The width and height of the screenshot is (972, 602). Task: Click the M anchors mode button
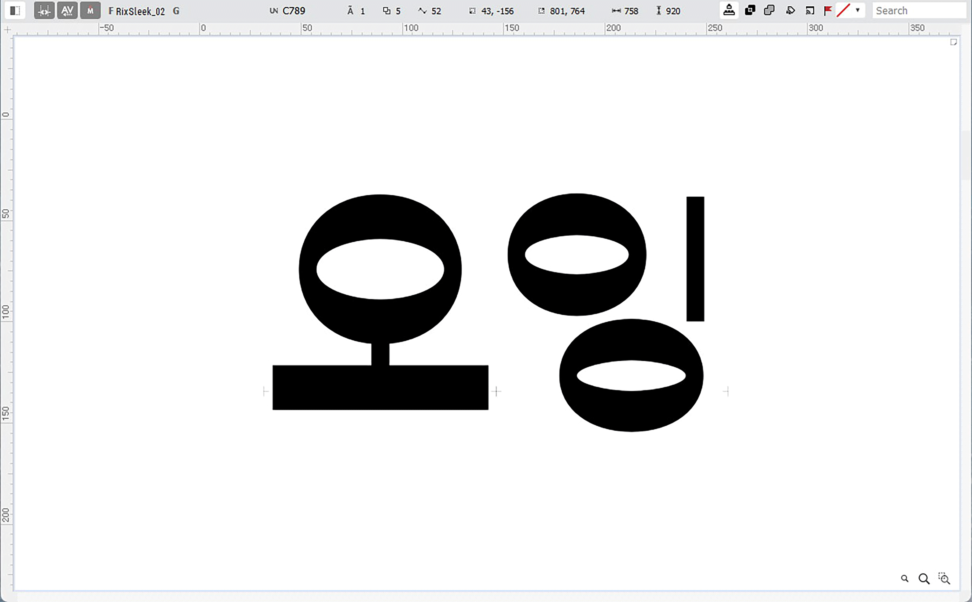tap(90, 11)
